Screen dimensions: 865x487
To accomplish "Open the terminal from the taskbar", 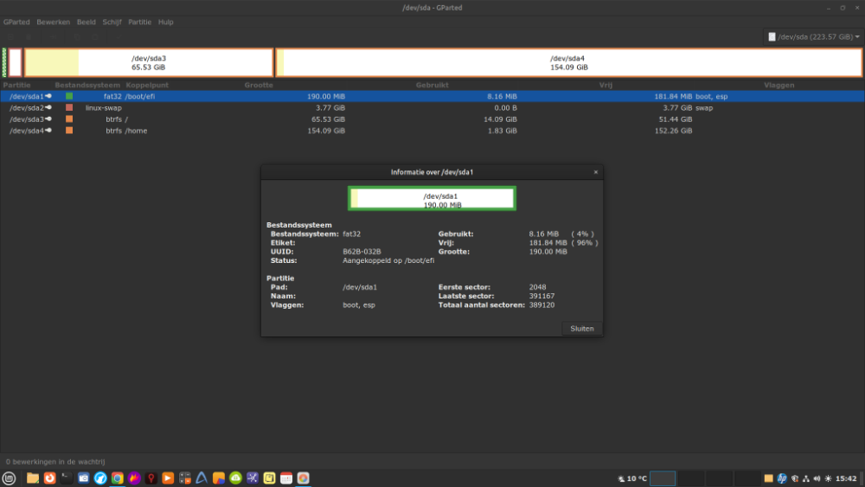I will [67, 477].
